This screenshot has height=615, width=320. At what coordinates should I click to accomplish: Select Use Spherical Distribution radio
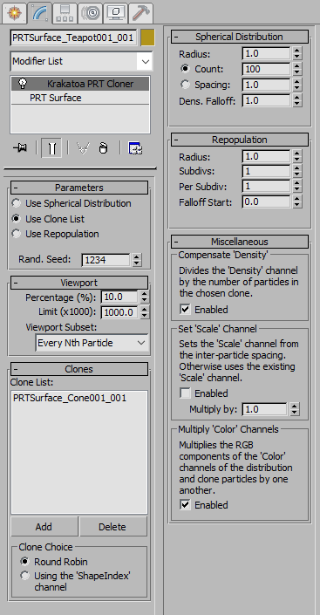(x=17, y=203)
